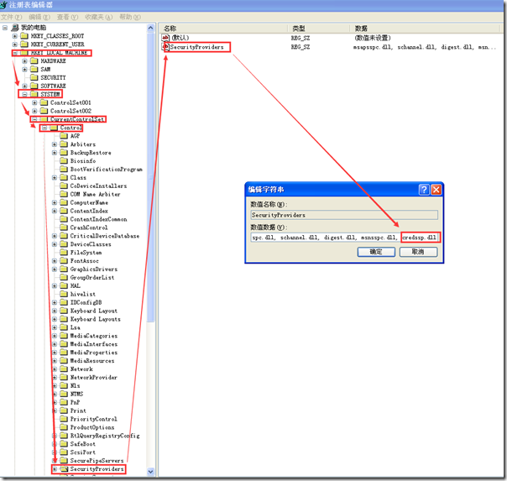
Task: Click the (默认) string value icon
Action: 166,38
